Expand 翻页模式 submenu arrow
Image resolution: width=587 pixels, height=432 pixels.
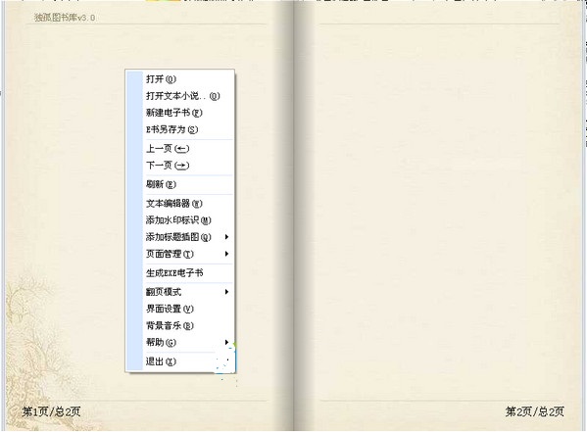(x=226, y=292)
